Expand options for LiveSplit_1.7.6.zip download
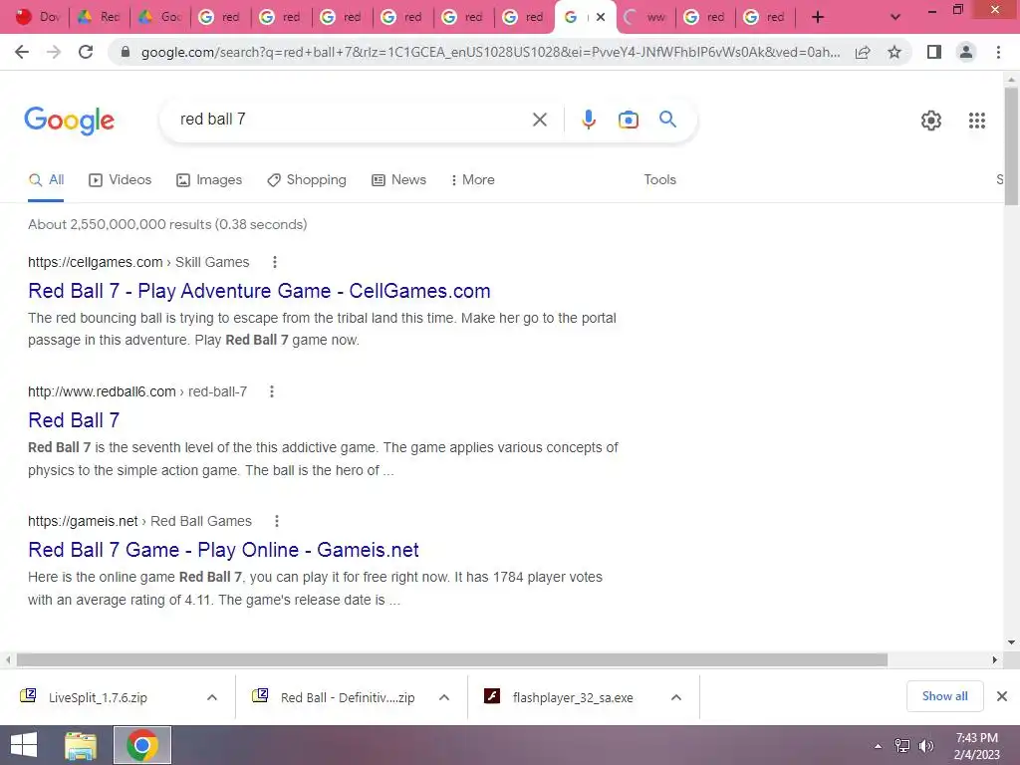 [212, 697]
